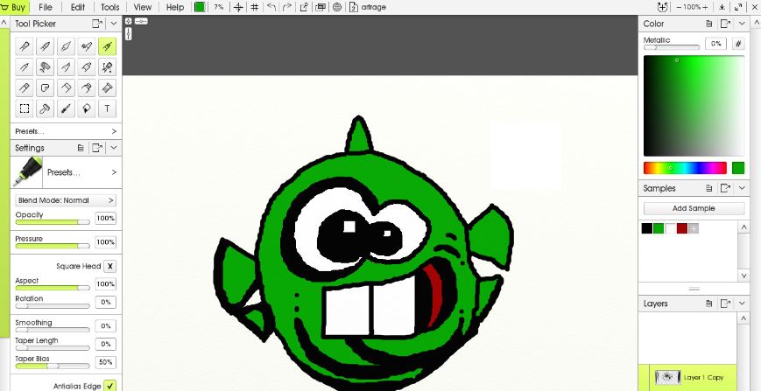The height and width of the screenshot is (391, 761).
Task: Click the fullscreen expand arrows icon
Action: click(738, 7)
